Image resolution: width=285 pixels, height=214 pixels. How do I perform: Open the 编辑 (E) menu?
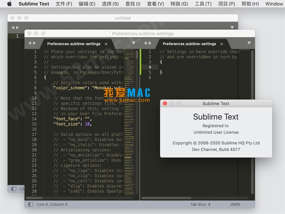[x=87, y=4]
